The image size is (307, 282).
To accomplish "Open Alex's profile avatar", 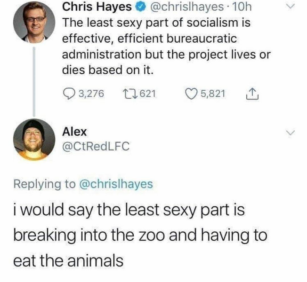I will (x=34, y=139).
